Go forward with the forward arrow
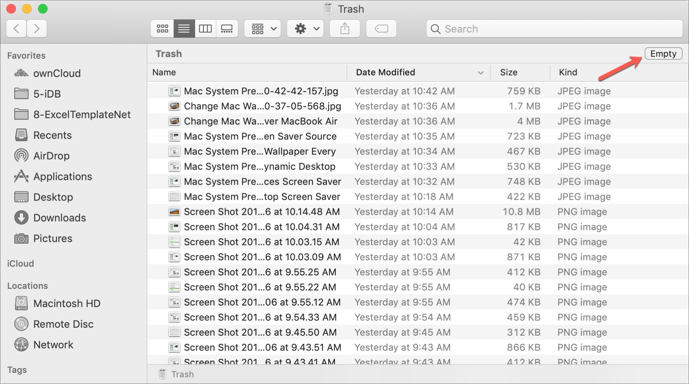This screenshot has width=689, height=384. pyautogui.click(x=37, y=29)
